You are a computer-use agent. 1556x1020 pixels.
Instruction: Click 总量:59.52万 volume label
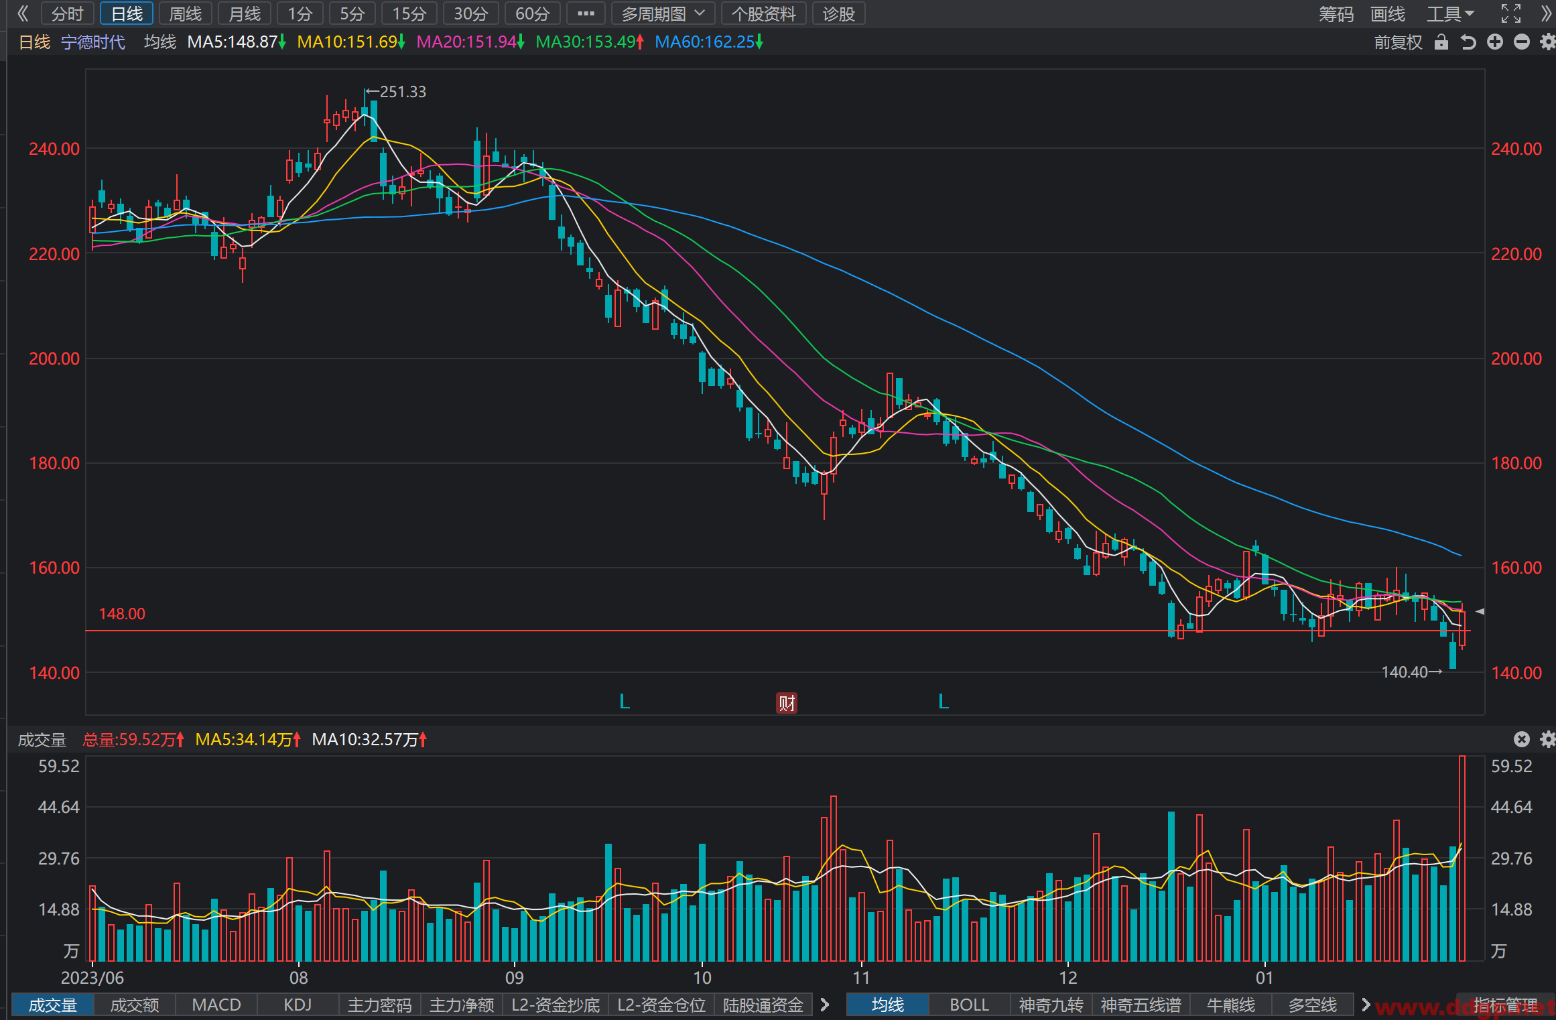133,739
